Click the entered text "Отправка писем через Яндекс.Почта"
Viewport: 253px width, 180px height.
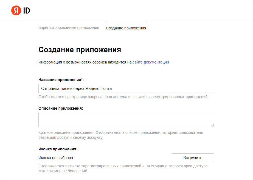pyautogui.click(x=78, y=88)
